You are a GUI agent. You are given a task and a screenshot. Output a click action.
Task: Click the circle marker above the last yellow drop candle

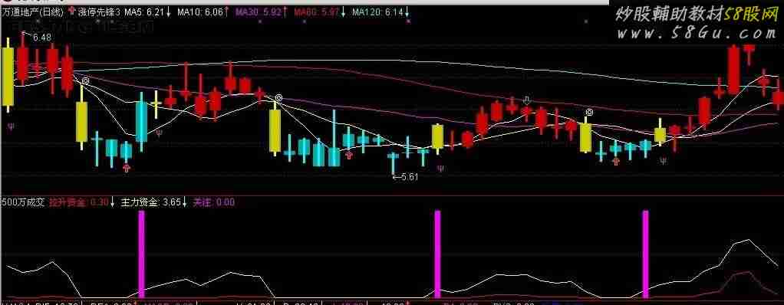click(590, 113)
